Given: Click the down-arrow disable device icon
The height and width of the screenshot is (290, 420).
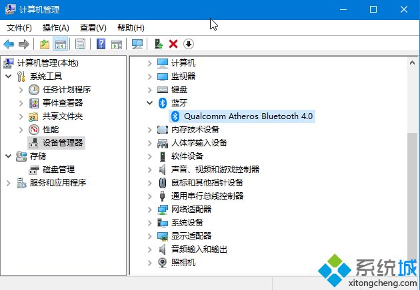Looking at the screenshot, I should click(x=189, y=44).
